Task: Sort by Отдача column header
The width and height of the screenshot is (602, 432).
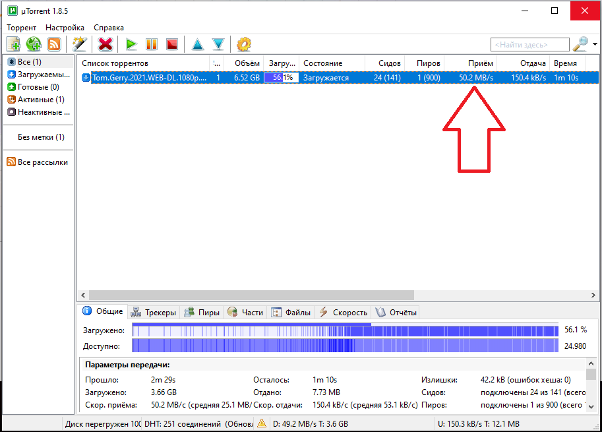Action: coord(524,63)
